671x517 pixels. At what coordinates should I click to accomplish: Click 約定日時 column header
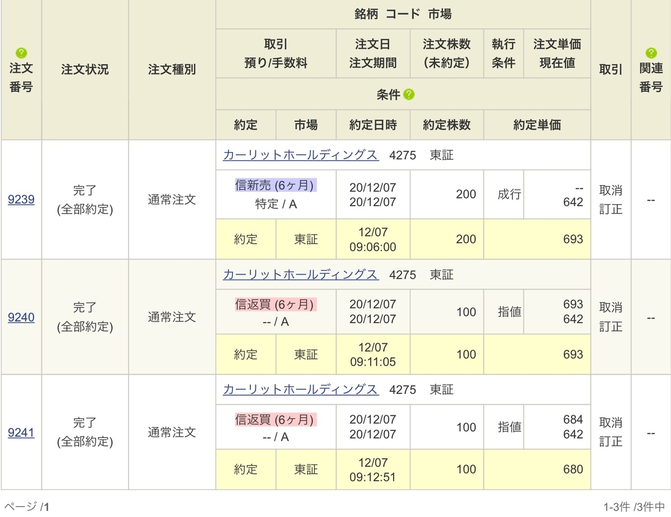point(373,125)
